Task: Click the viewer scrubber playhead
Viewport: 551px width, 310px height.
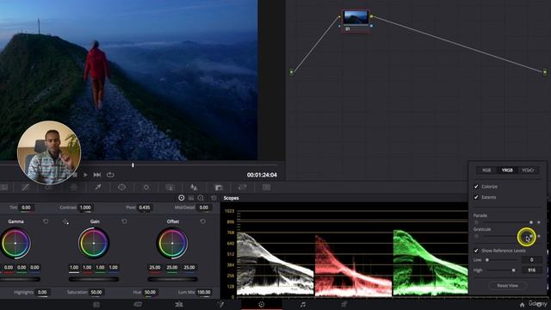Action: click(x=133, y=164)
